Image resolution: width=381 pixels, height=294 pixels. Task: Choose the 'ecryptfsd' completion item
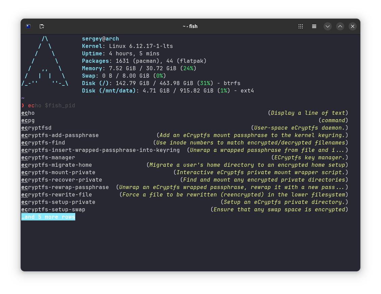[x=36, y=128]
